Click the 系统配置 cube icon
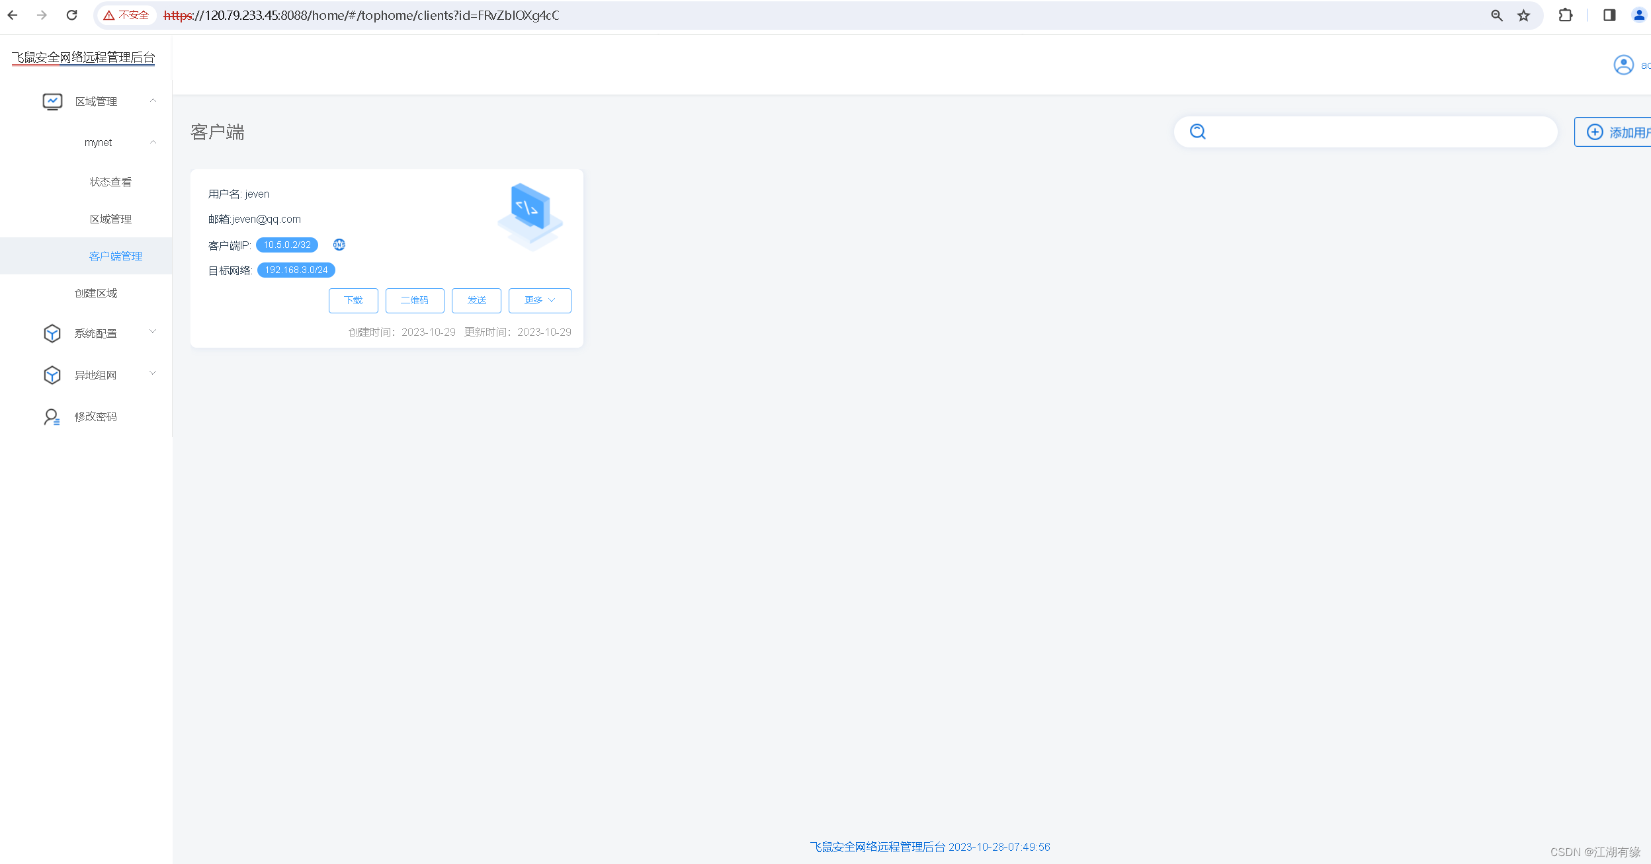Viewport: 1651px width, 864px height. click(x=52, y=333)
